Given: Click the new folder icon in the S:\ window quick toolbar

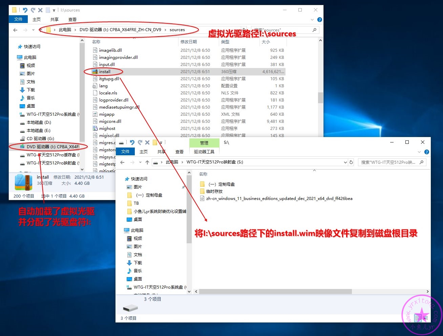Looking at the screenshot, I should click(x=155, y=142).
